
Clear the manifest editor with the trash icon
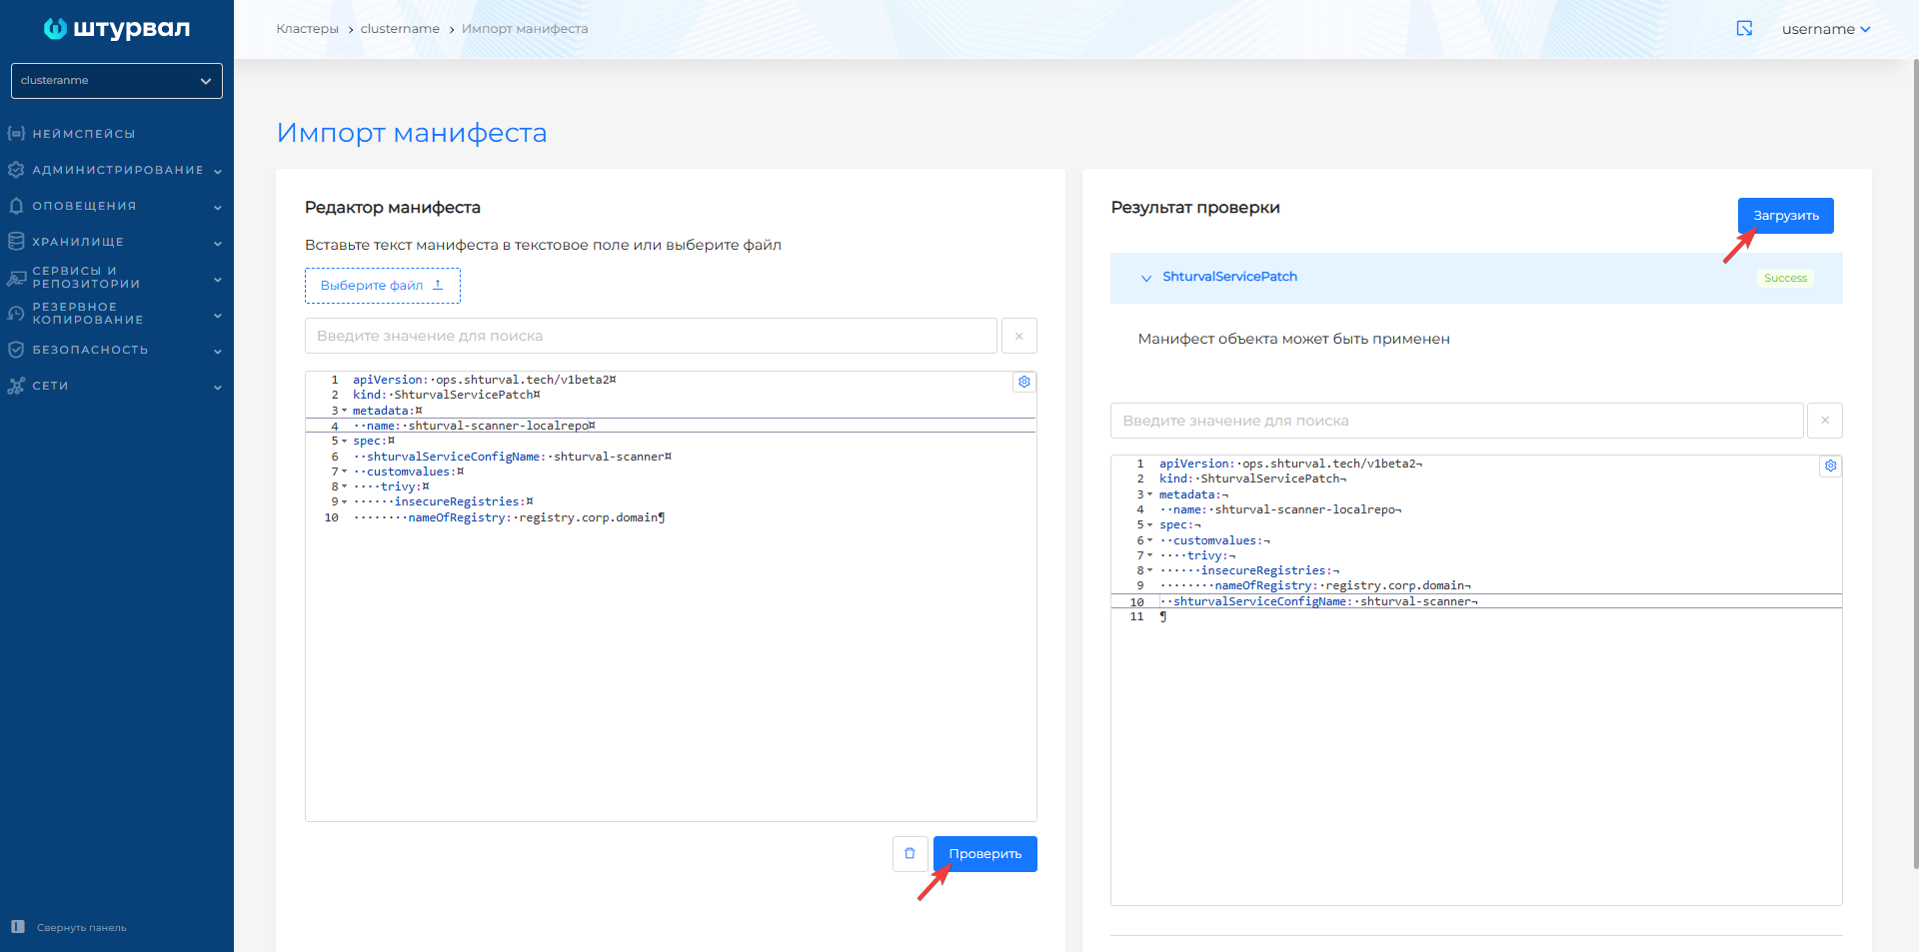coord(910,853)
